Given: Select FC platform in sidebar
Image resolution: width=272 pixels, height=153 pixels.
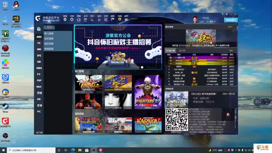Looking at the screenshot, I should tap(39, 43).
